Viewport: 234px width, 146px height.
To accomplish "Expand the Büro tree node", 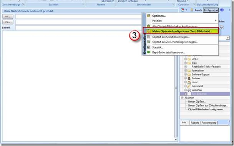I will [186, 63].
